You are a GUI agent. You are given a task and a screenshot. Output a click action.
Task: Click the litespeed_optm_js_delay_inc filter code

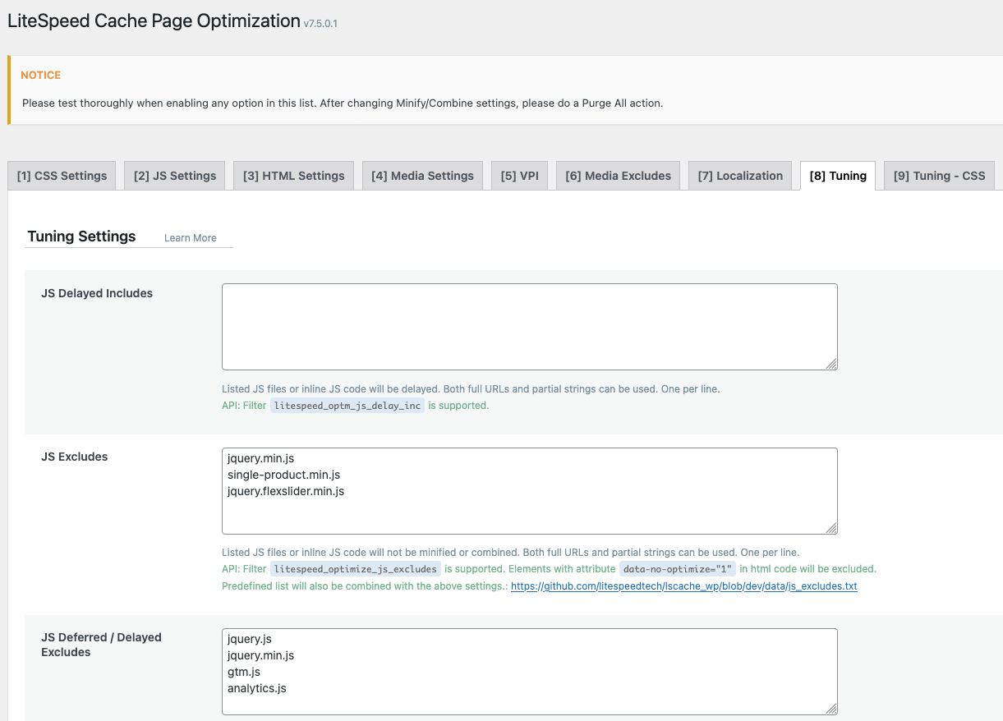click(x=347, y=406)
